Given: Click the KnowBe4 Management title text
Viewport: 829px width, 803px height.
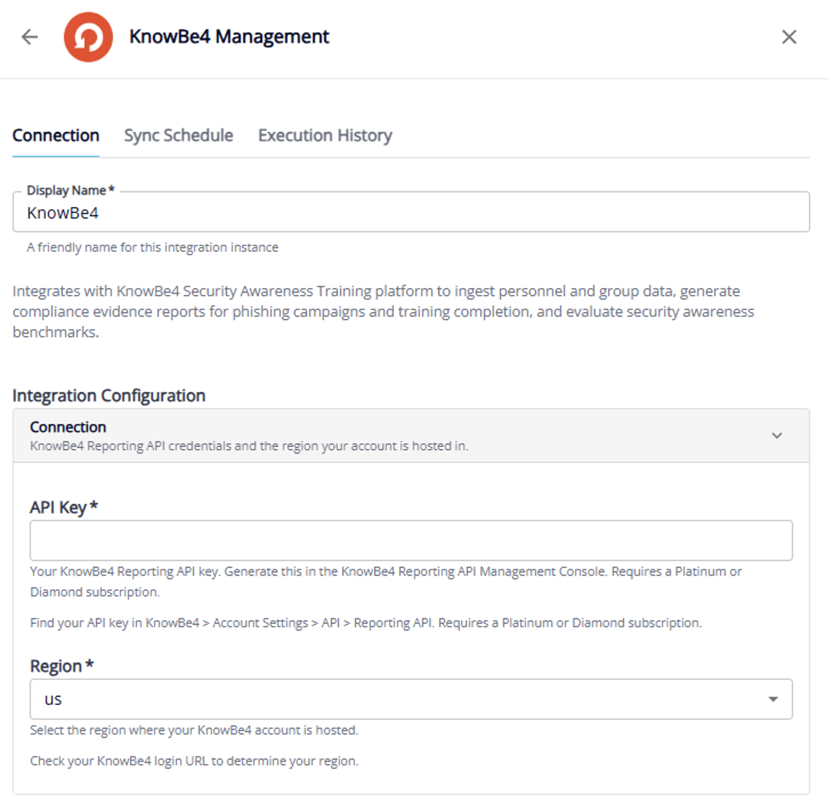Looking at the screenshot, I should coord(229,36).
